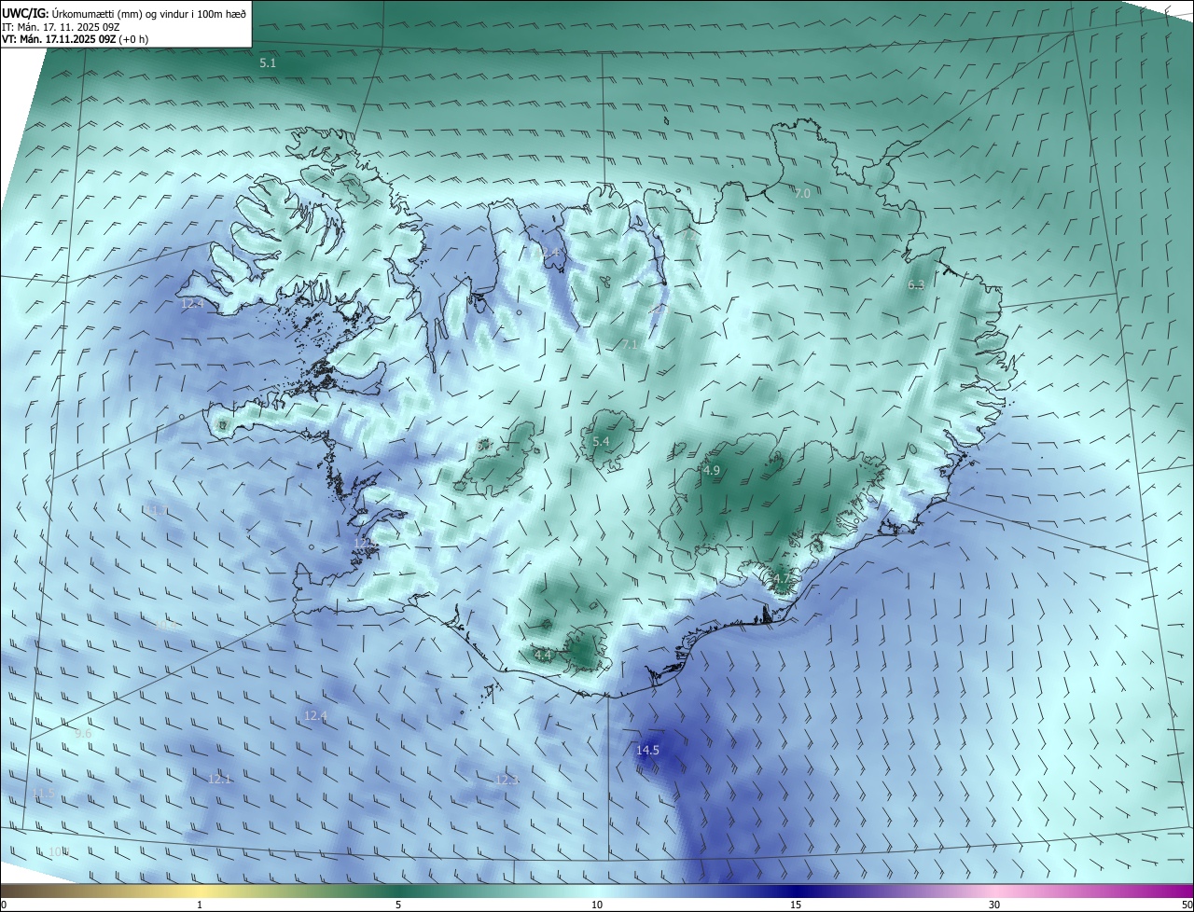
Task: Click the 11.5 value label on the map
Action: pyautogui.click(x=44, y=794)
